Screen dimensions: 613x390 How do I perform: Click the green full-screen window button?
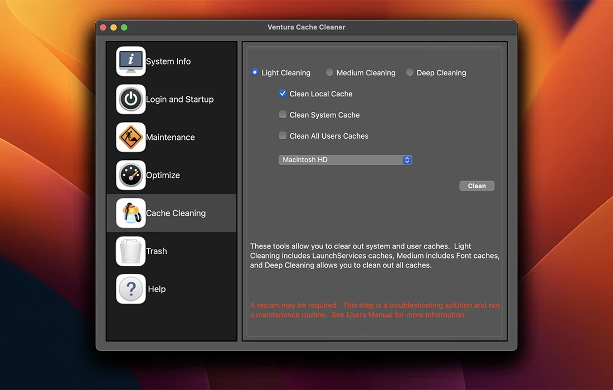124,27
